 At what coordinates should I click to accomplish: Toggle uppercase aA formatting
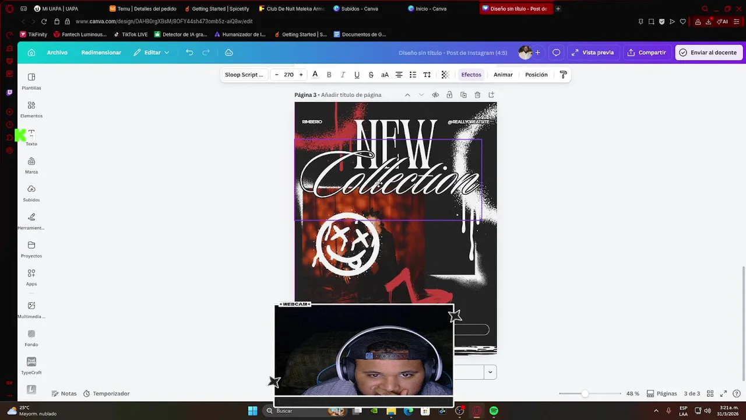385,75
